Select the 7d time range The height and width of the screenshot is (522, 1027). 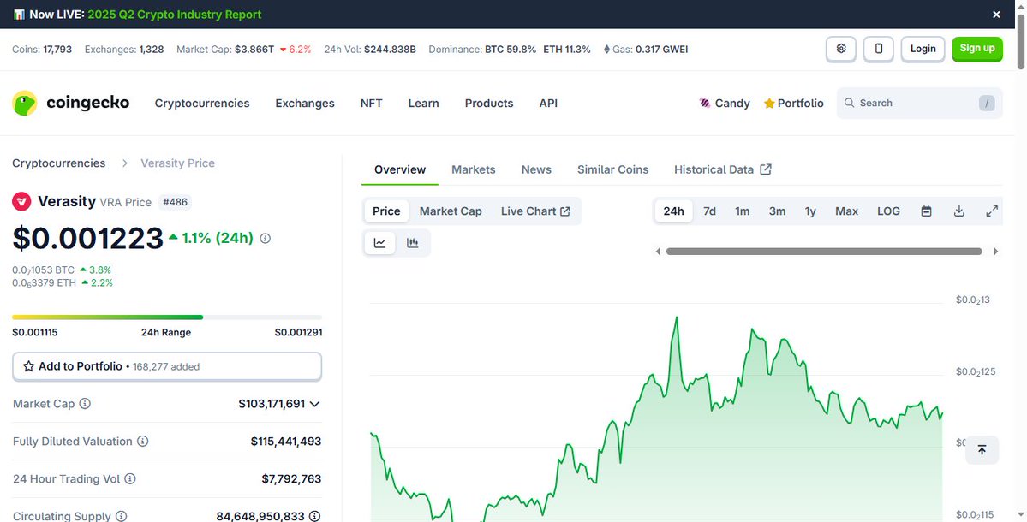[709, 211]
